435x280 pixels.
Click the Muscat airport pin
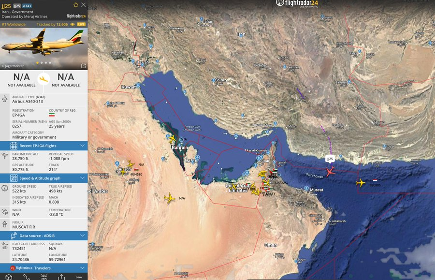(x=306, y=189)
